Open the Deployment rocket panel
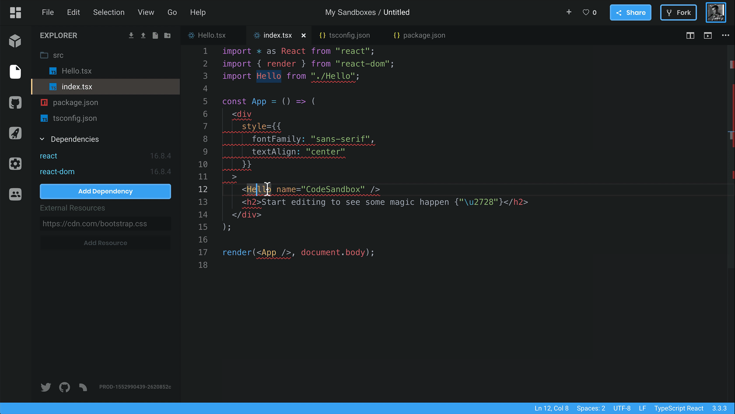This screenshot has height=414, width=735. pos(15,133)
